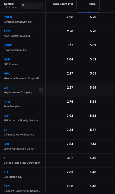The image size is (115, 194).
Task: Click SAA score 2.96 for BRK.B
Action: point(70,17)
